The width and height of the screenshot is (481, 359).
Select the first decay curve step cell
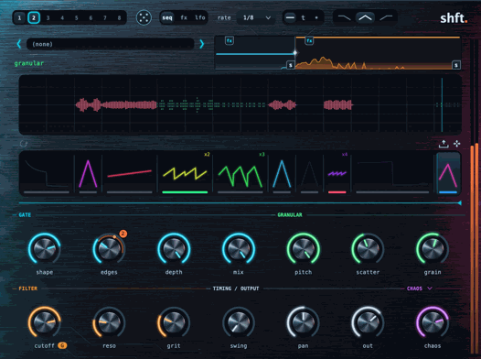[47, 174]
